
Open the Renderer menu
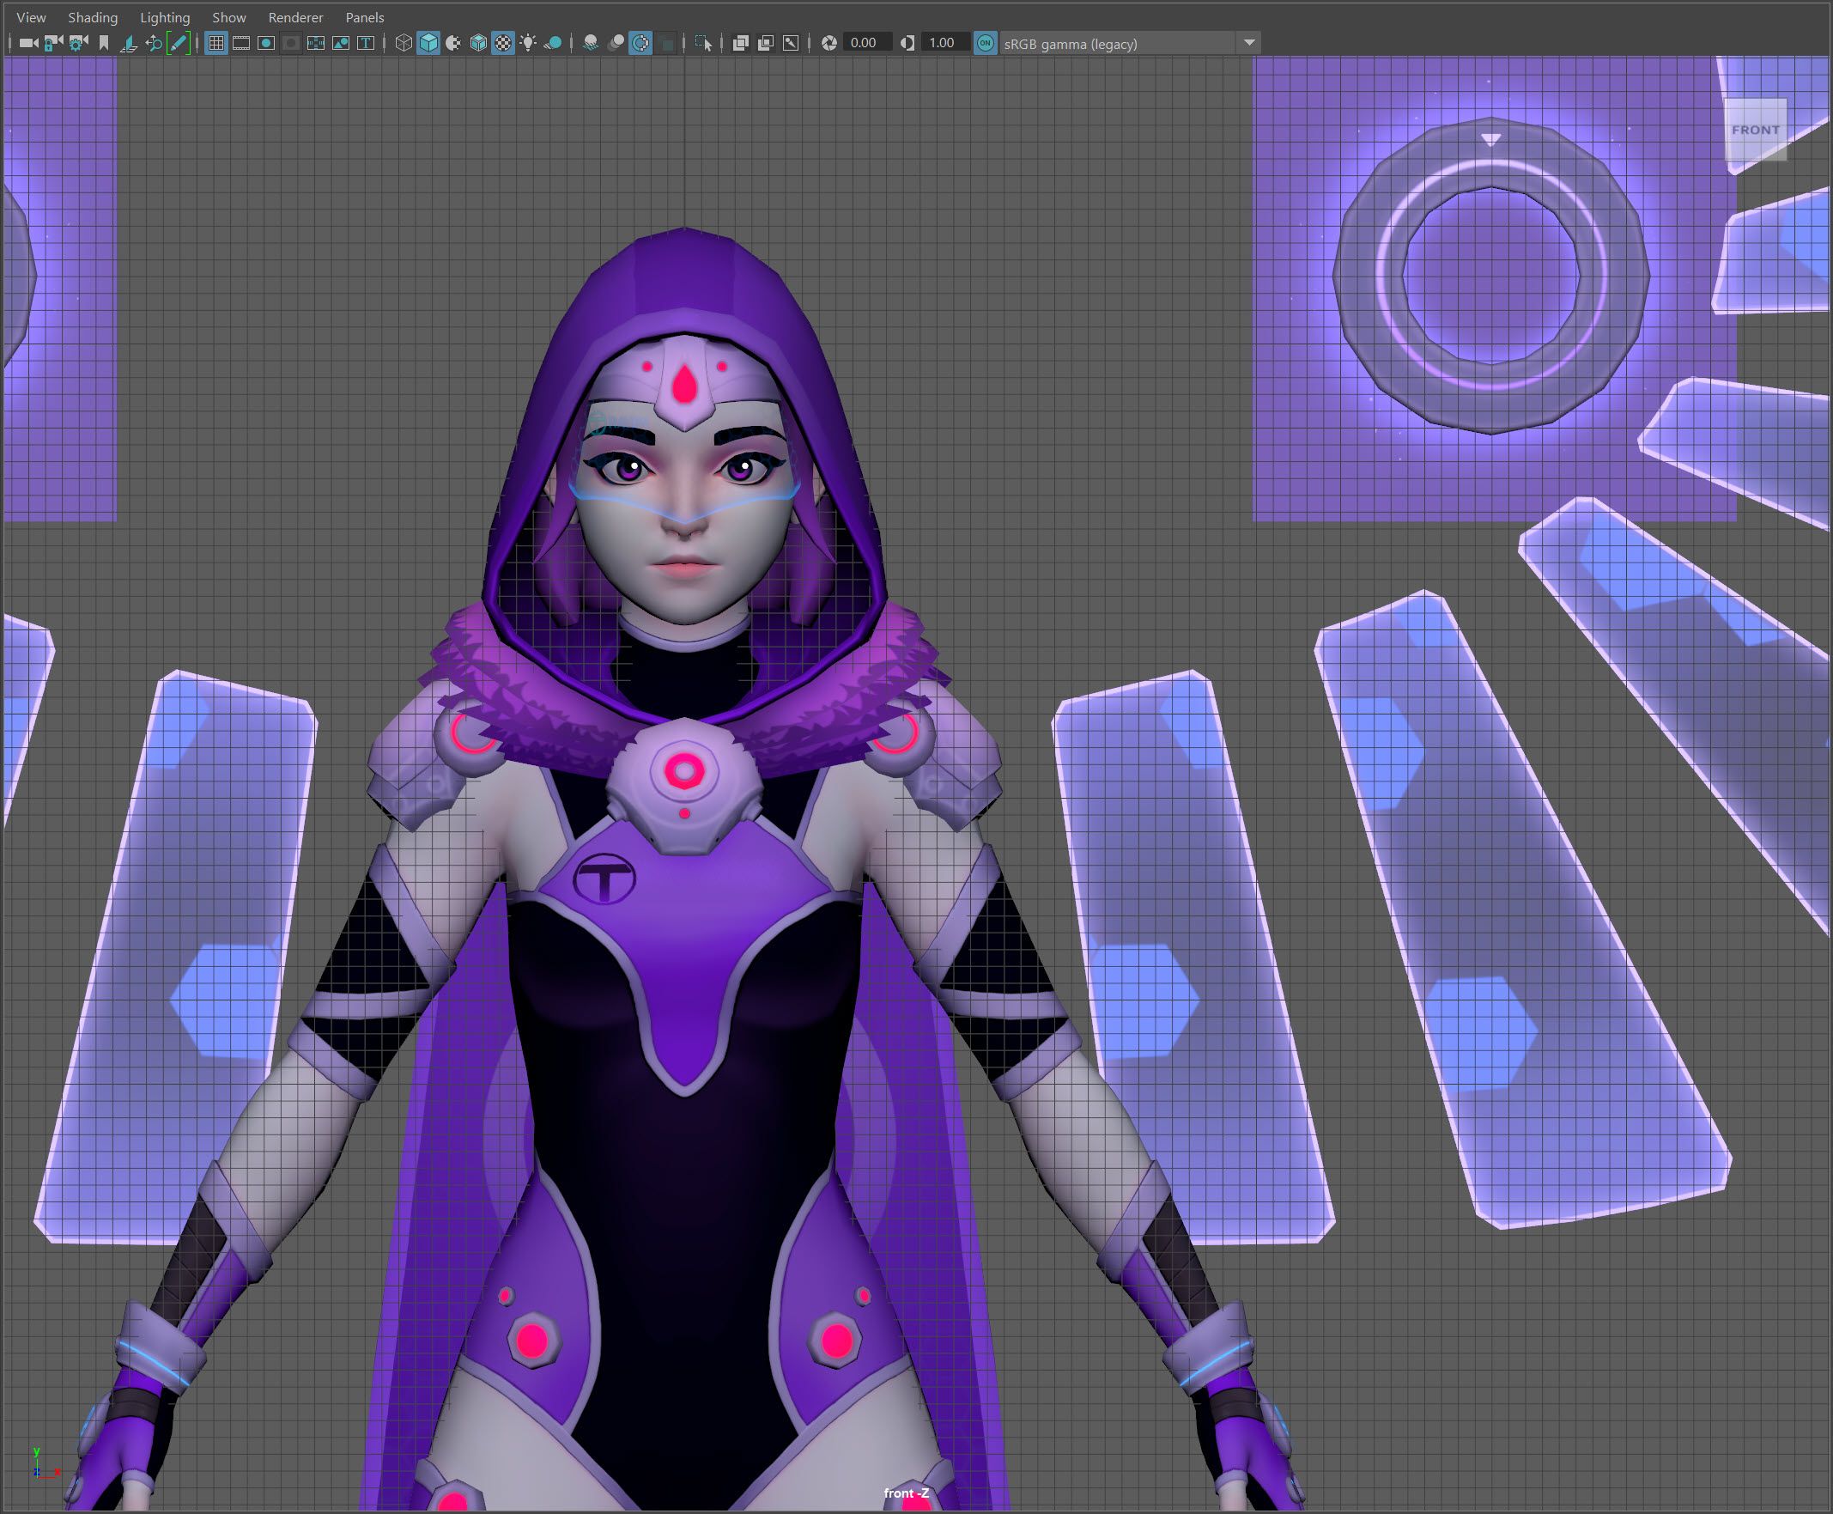click(295, 17)
